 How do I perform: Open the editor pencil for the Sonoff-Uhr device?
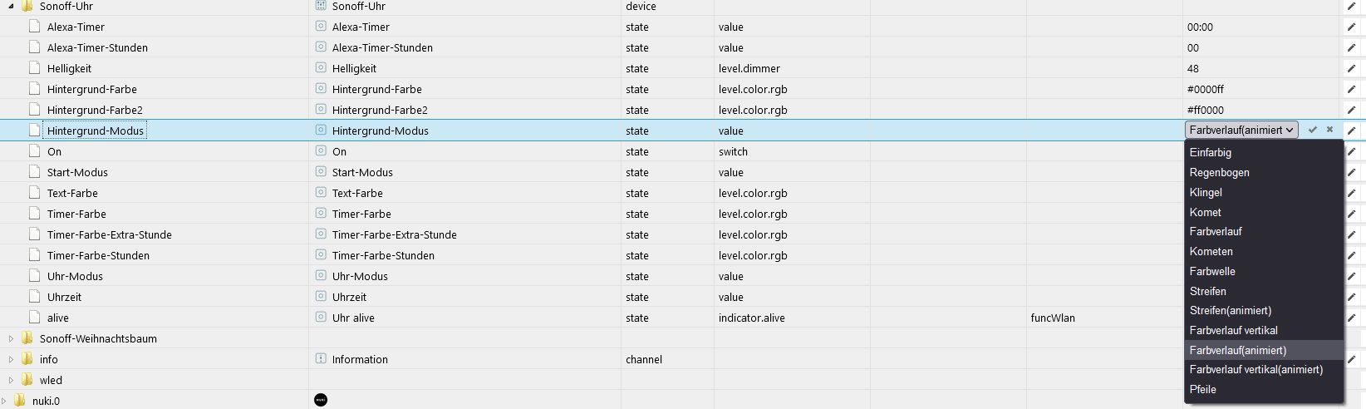point(1352,6)
